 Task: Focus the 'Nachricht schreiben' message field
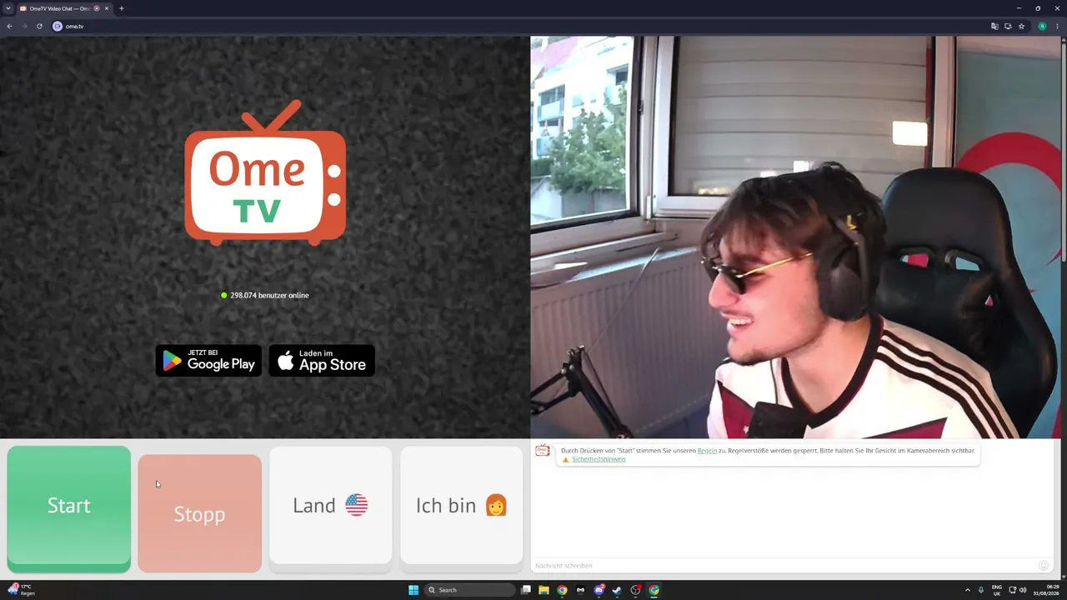point(784,566)
